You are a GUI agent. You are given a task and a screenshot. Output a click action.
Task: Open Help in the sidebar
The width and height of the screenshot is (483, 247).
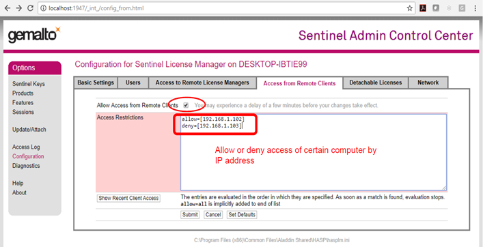pyautogui.click(x=18, y=184)
